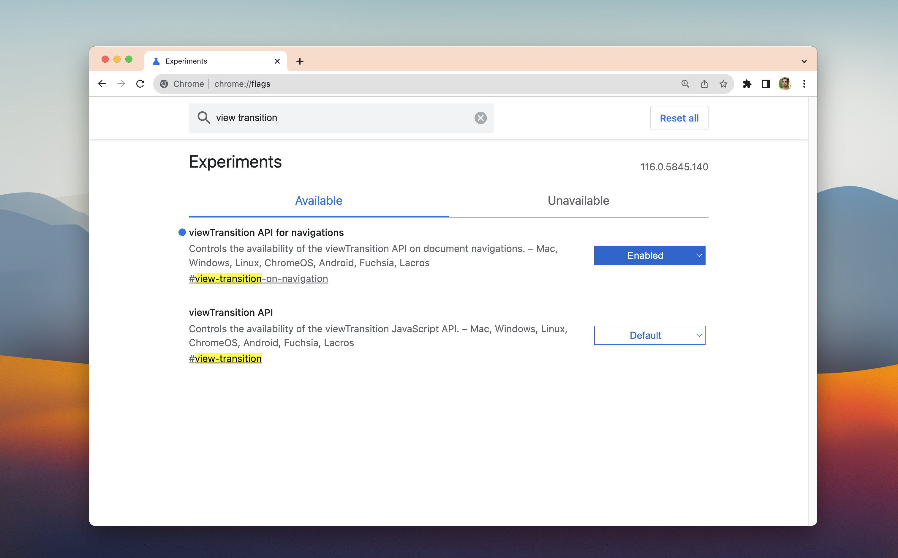
Task: Open the Extensions puzzle menu
Action: click(x=747, y=84)
